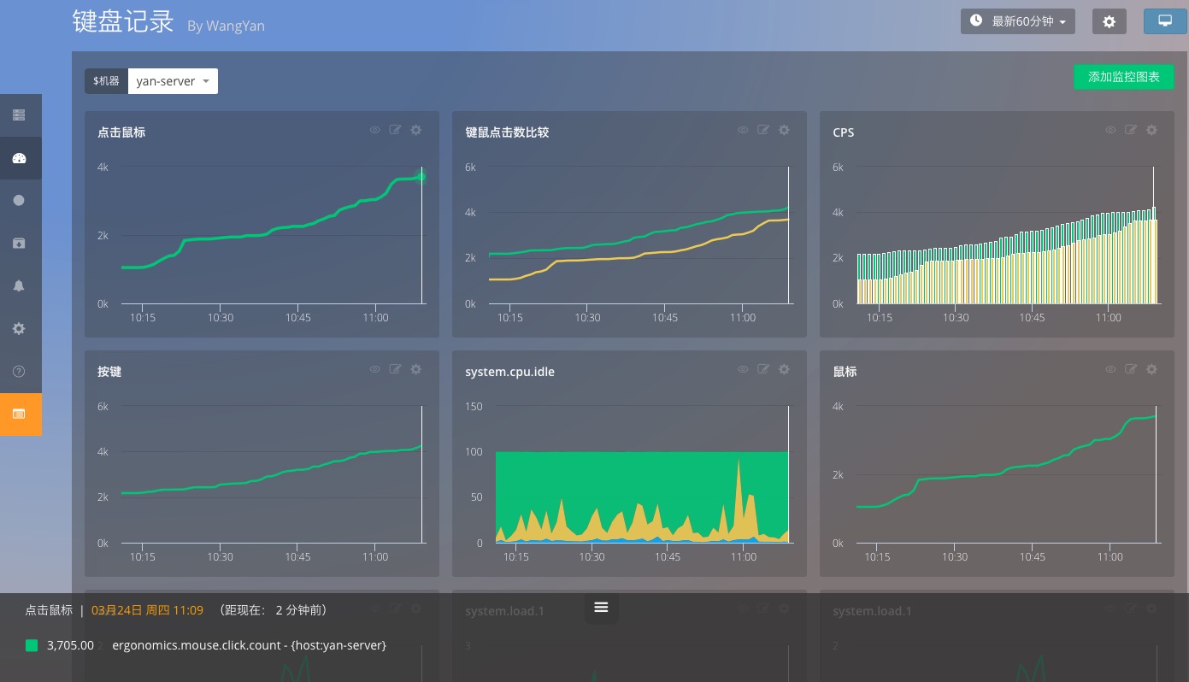Click the ergonomics.mouse.click.count legend entry
The height and width of the screenshot is (682, 1189).
[x=249, y=645]
